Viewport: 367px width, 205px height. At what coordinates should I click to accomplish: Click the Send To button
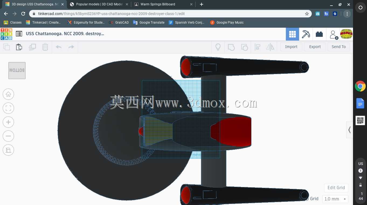point(339,47)
